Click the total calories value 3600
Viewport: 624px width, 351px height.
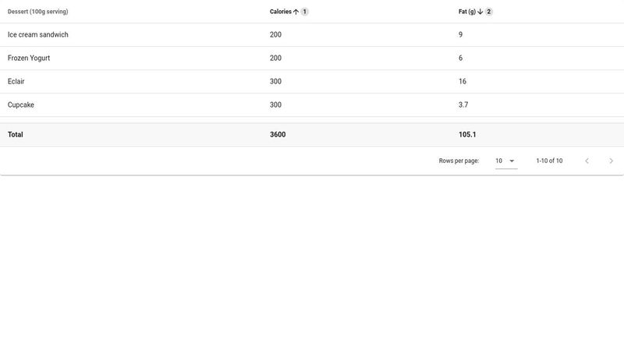(278, 134)
